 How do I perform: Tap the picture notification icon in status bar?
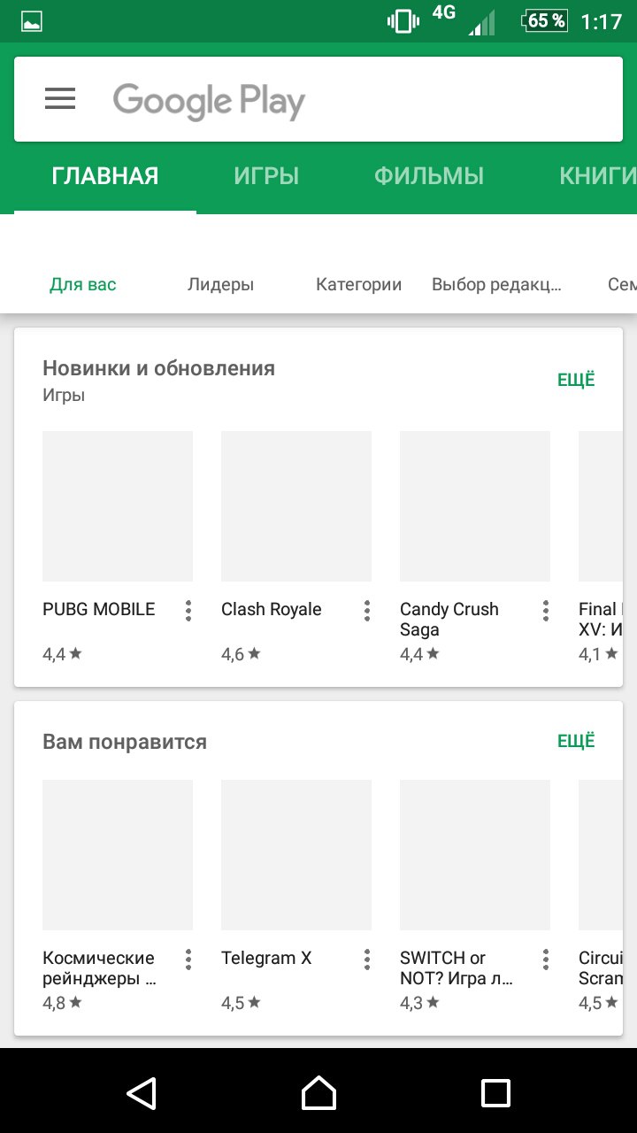coord(32,22)
